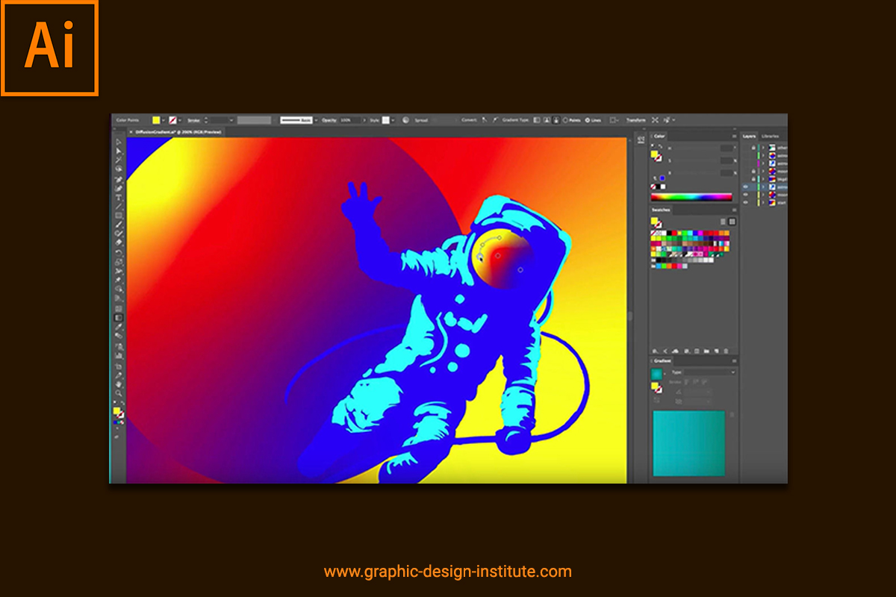This screenshot has height=597, width=896.
Task: Expand the top layer's disclosure arrow
Action: tap(763, 148)
